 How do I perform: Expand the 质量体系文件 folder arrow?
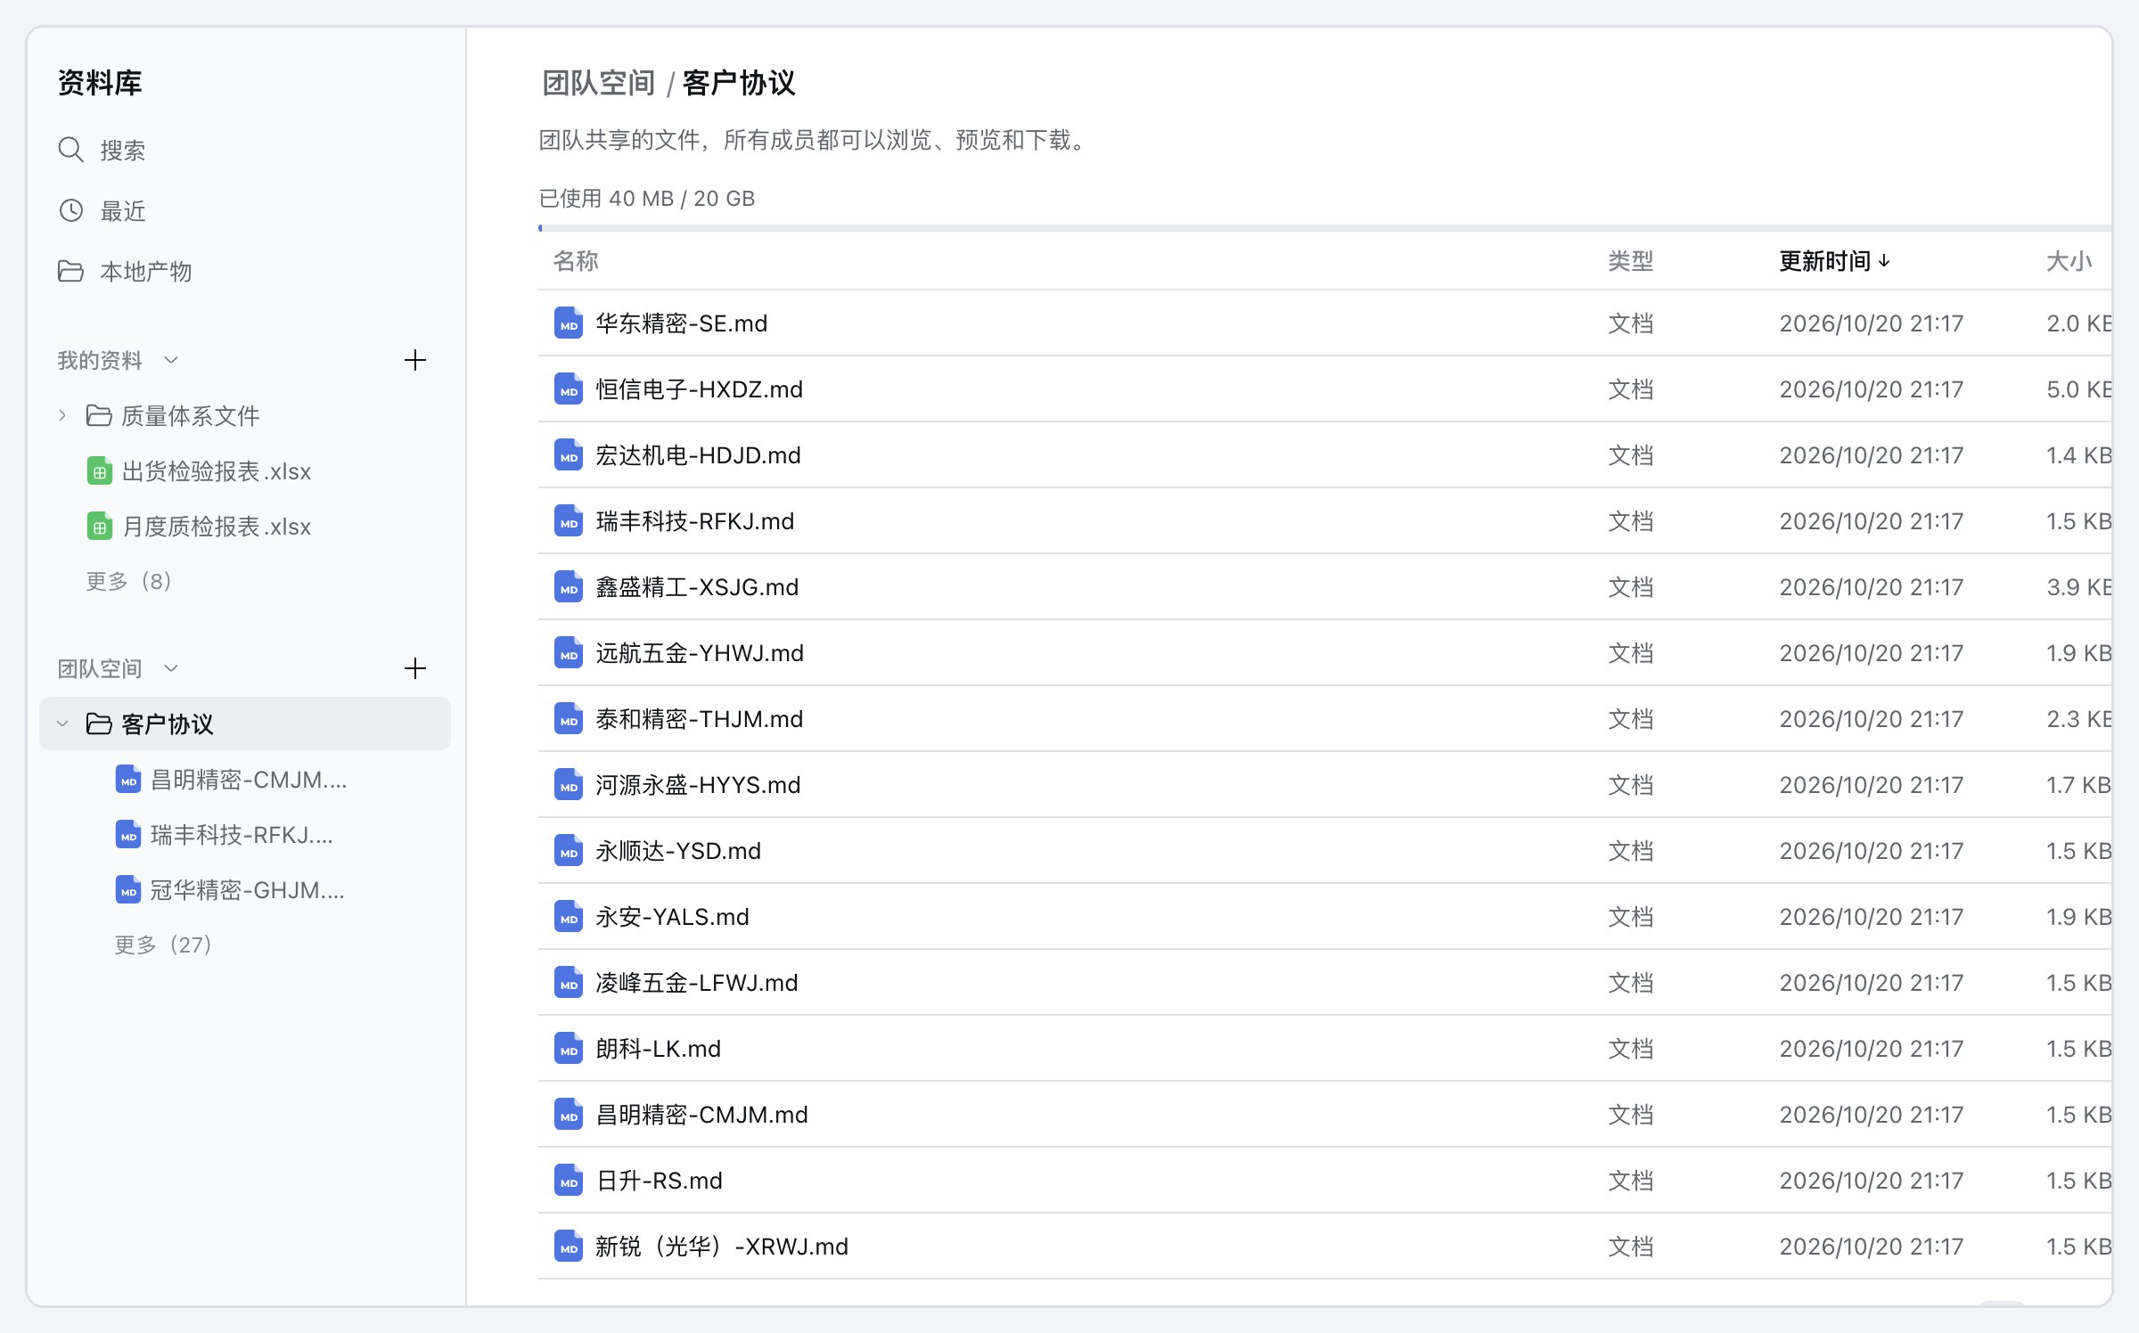[62, 415]
